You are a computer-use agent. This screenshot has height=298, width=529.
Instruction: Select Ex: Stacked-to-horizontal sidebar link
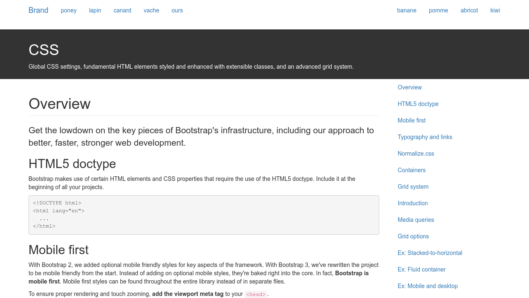[x=430, y=253]
